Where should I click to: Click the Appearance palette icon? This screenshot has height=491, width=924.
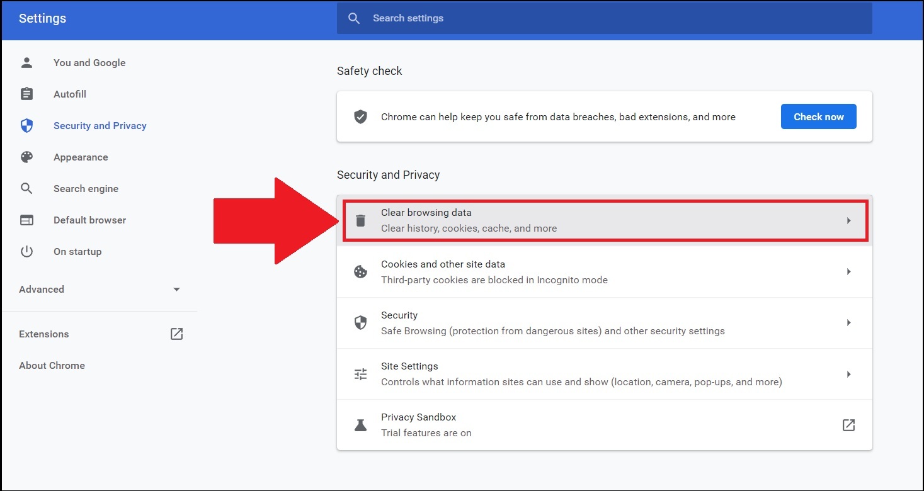pos(26,157)
